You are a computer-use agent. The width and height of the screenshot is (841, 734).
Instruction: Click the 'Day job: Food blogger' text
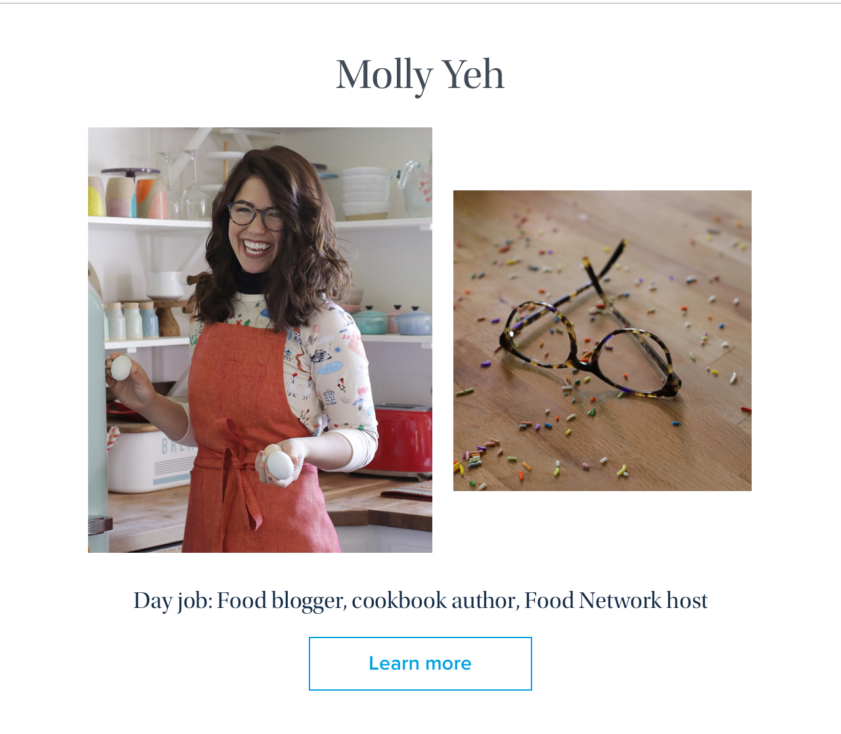coord(239,601)
